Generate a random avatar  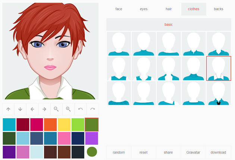tap(119, 153)
